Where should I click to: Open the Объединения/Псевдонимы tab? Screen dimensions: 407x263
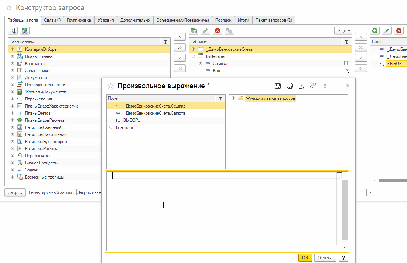click(x=182, y=20)
